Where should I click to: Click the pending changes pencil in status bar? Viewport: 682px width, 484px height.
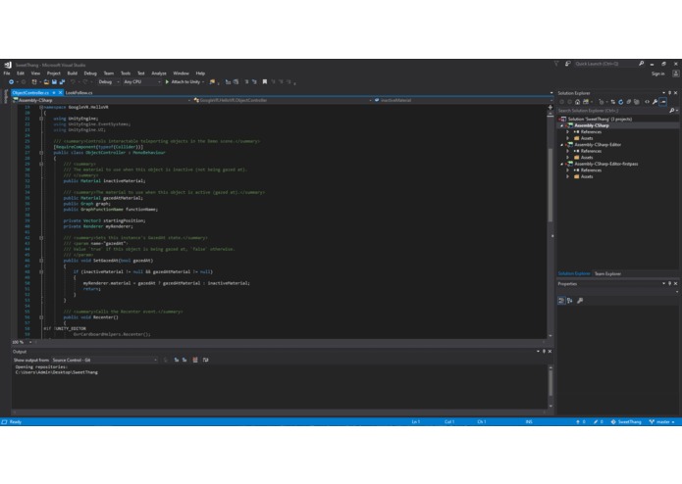pyautogui.click(x=599, y=422)
